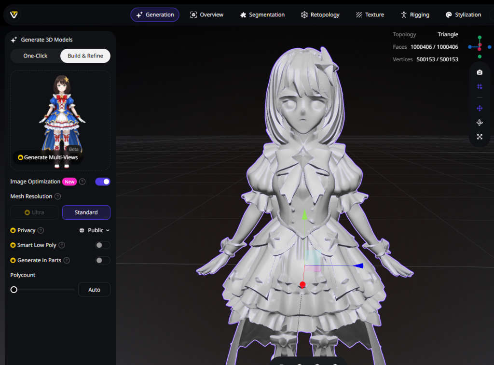Click the anime character reference image thumbnail
The height and width of the screenshot is (365, 494).
coord(60,111)
